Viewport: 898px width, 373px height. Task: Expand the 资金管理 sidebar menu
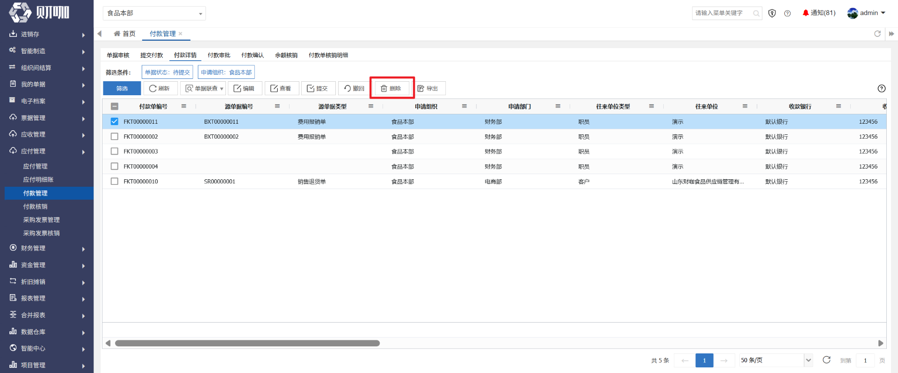47,265
